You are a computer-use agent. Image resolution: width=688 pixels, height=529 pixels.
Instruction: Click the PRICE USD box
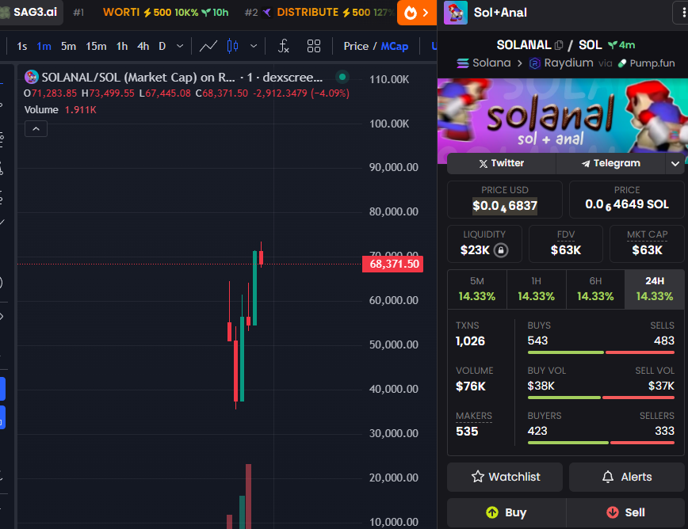pyautogui.click(x=505, y=200)
